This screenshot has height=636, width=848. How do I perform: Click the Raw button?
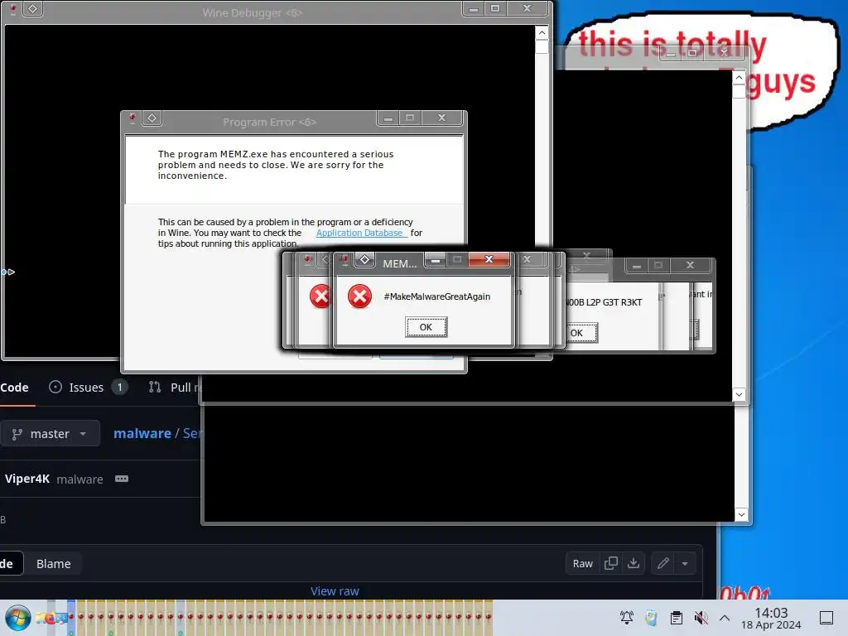(x=582, y=563)
